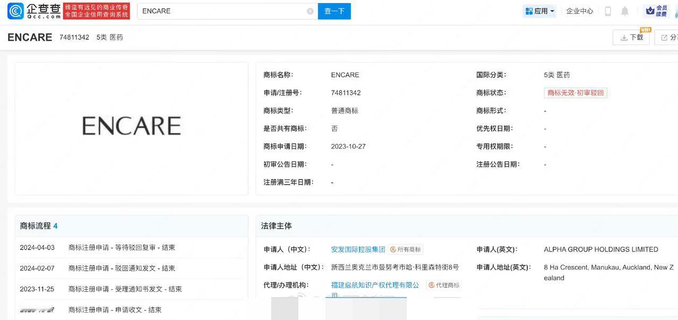
Task: Click the Chinese applicant address text
Action: click(x=395, y=268)
